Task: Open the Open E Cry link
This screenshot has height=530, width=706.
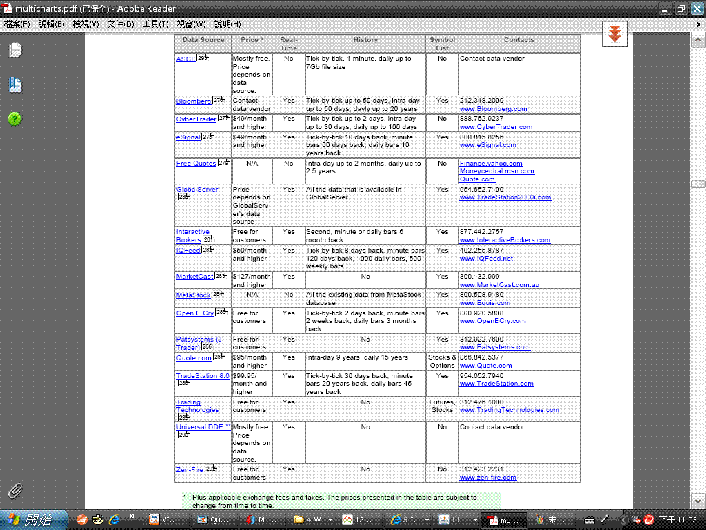Action: [x=195, y=313]
